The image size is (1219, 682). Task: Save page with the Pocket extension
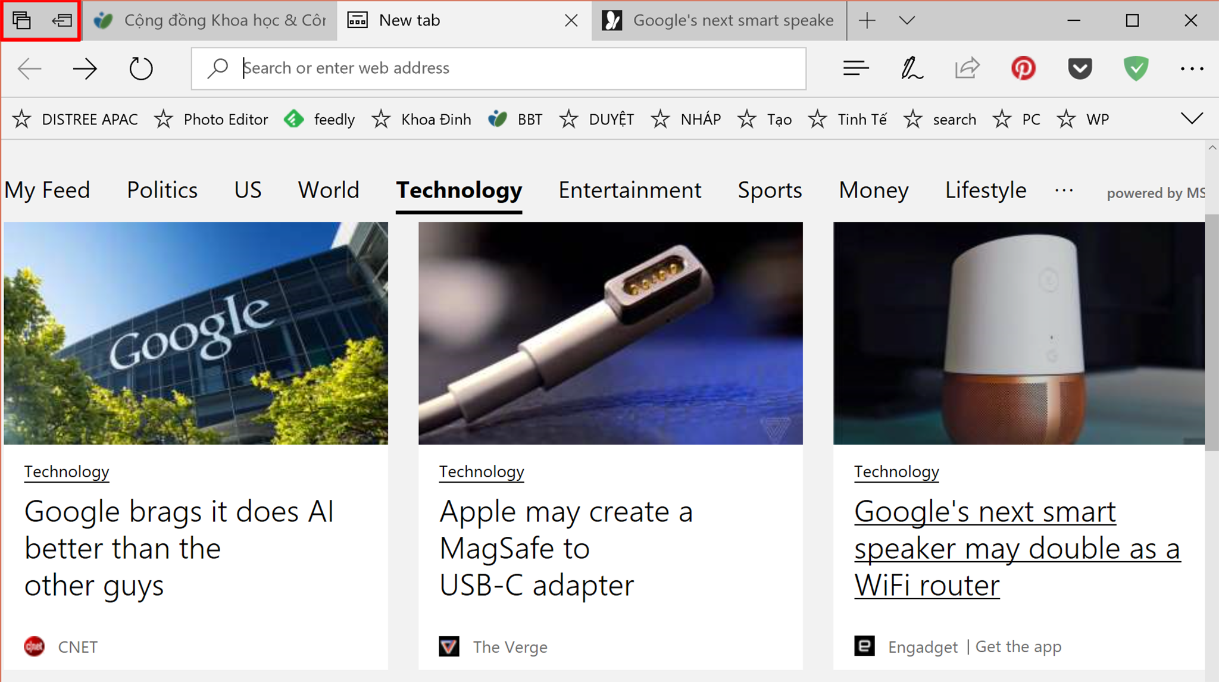click(x=1080, y=68)
